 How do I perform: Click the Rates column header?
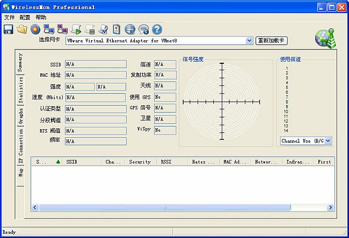tap(203, 162)
